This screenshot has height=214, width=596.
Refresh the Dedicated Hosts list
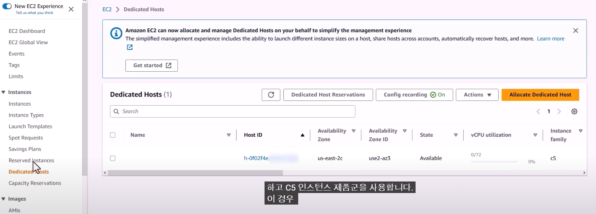coord(271,95)
